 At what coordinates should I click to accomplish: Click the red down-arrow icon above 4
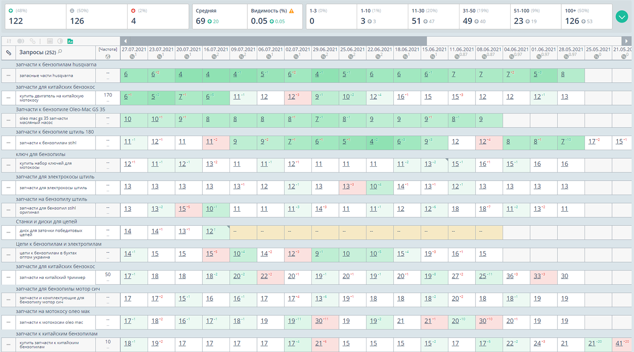click(x=133, y=11)
